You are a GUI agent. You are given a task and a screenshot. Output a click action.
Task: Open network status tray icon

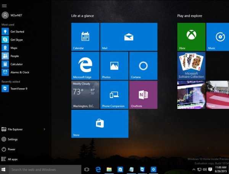tap(199, 169)
